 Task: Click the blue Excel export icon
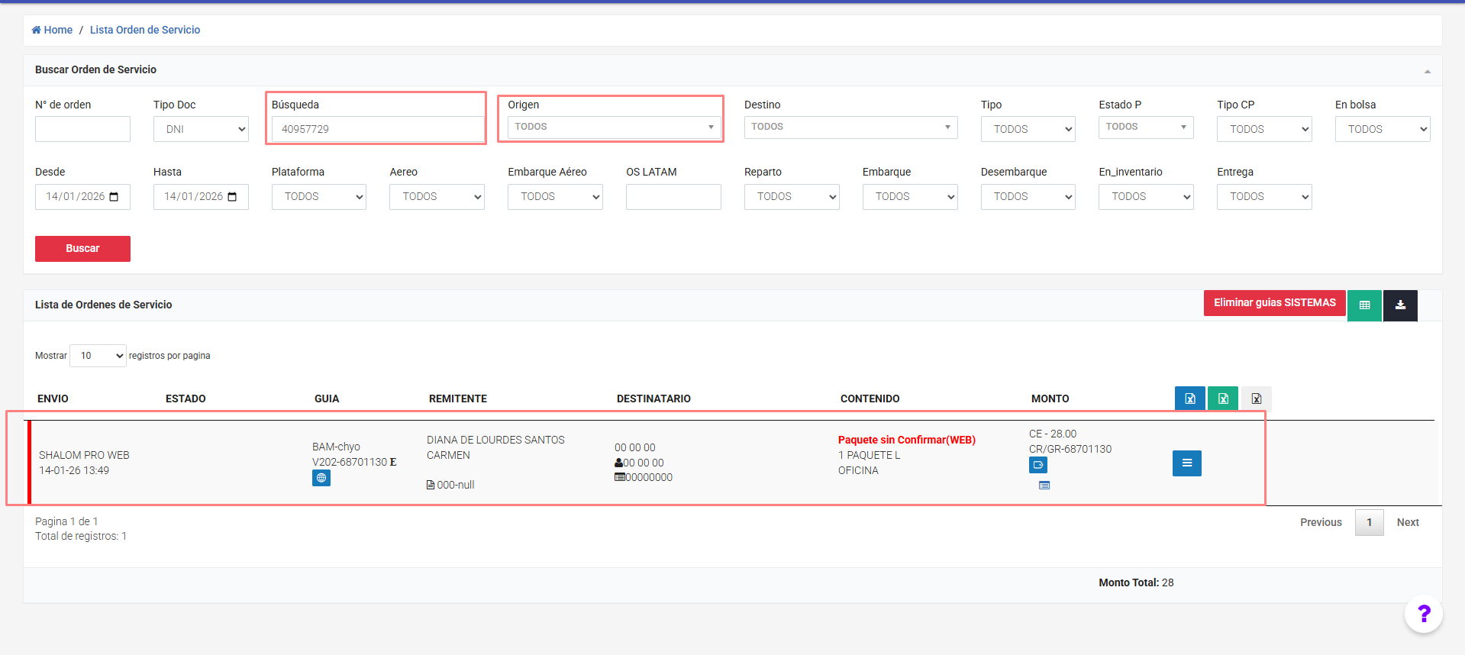click(x=1189, y=398)
